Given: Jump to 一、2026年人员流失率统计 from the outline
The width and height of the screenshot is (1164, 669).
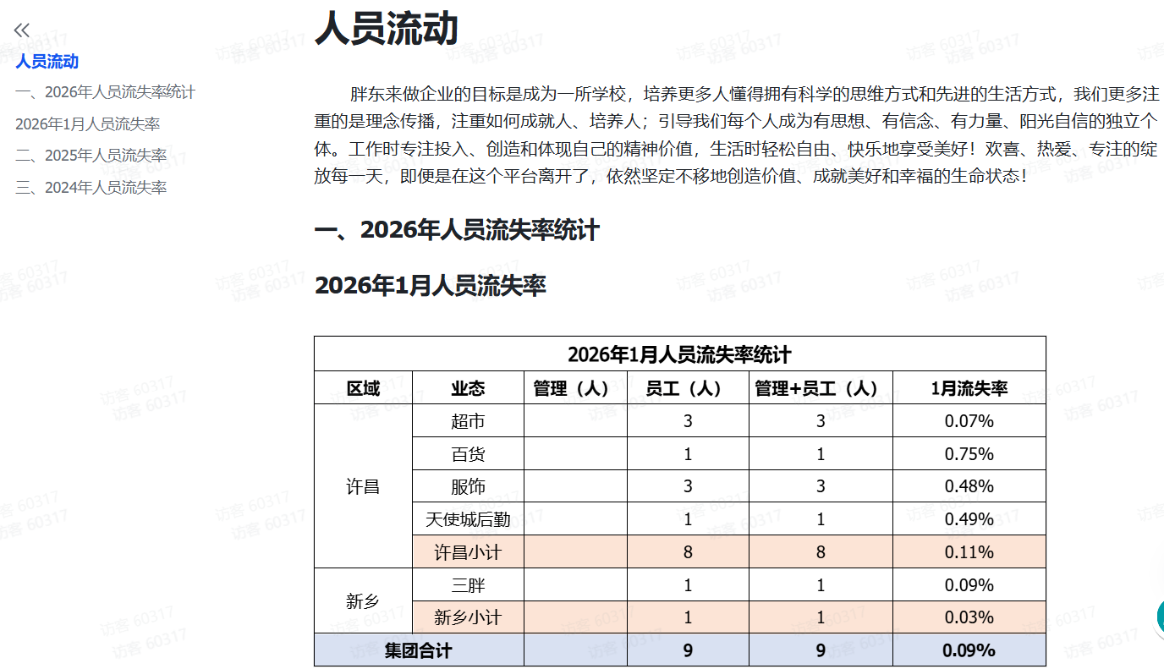Looking at the screenshot, I should 105,92.
